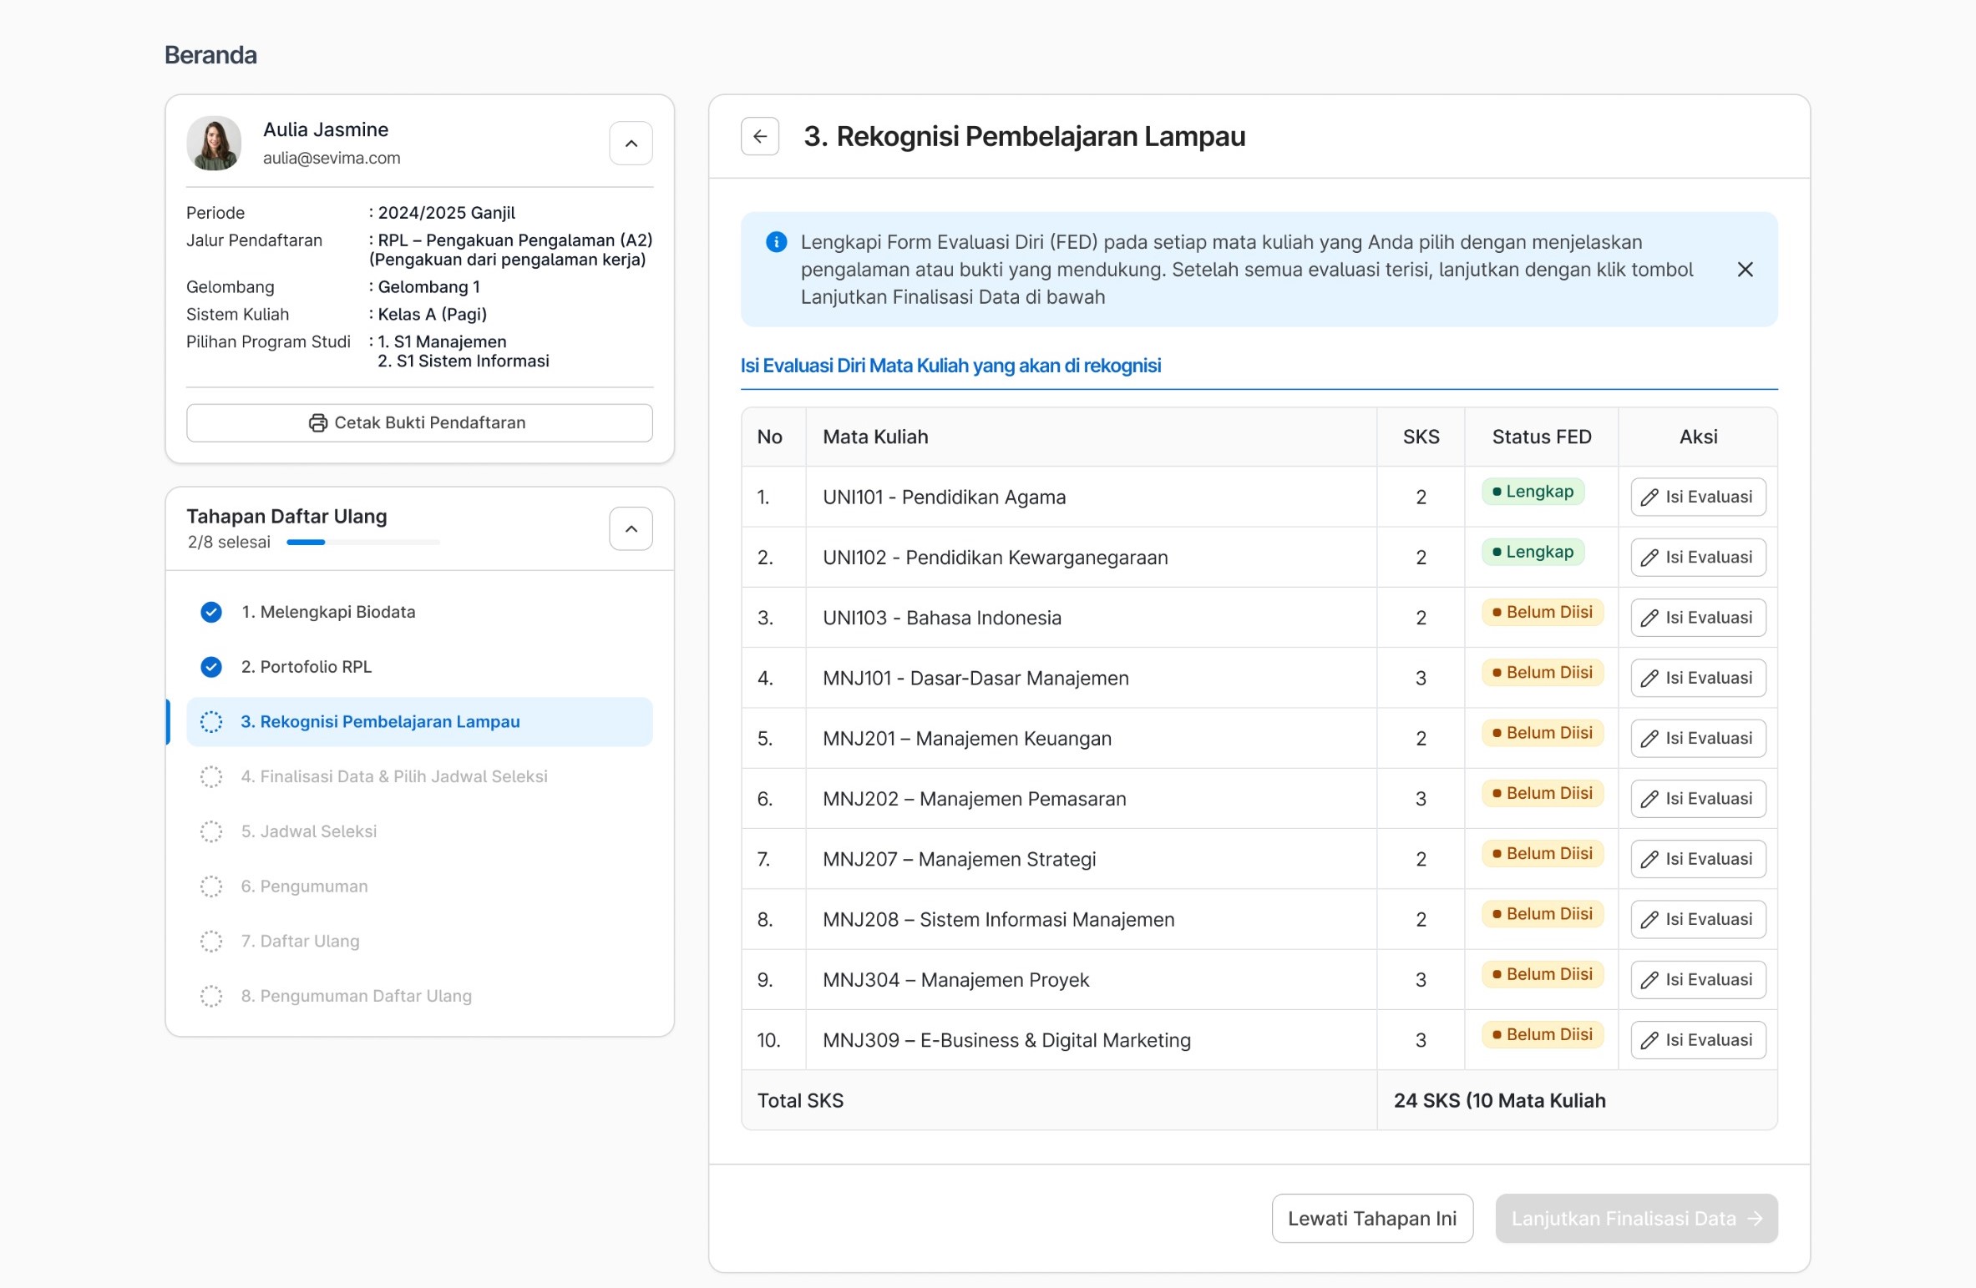Screen dimensions: 1976x1288
Task: Click pencil icon for Pendidikan Agama row
Action: 1649,498
